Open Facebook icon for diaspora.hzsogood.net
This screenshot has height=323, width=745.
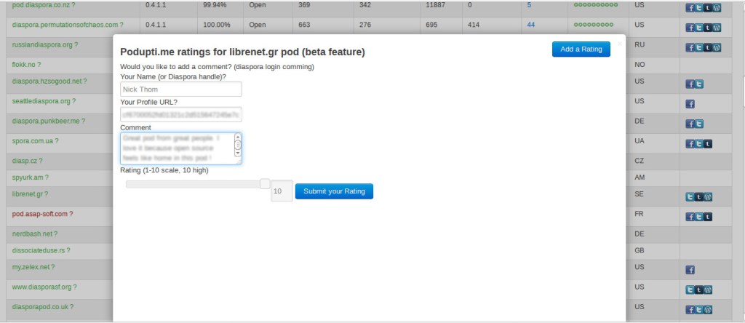[690, 84]
